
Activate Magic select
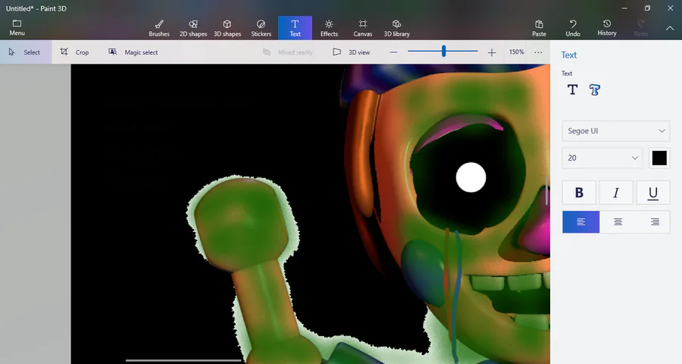point(133,52)
